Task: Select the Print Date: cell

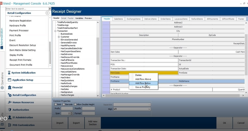Action: (144, 73)
